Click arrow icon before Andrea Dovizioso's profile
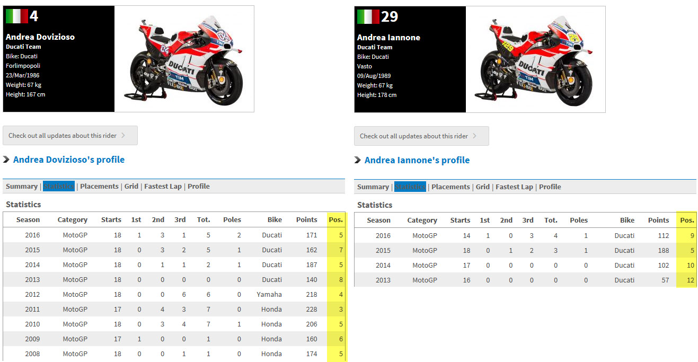The height and width of the screenshot is (362, 698). click(6, 160)
